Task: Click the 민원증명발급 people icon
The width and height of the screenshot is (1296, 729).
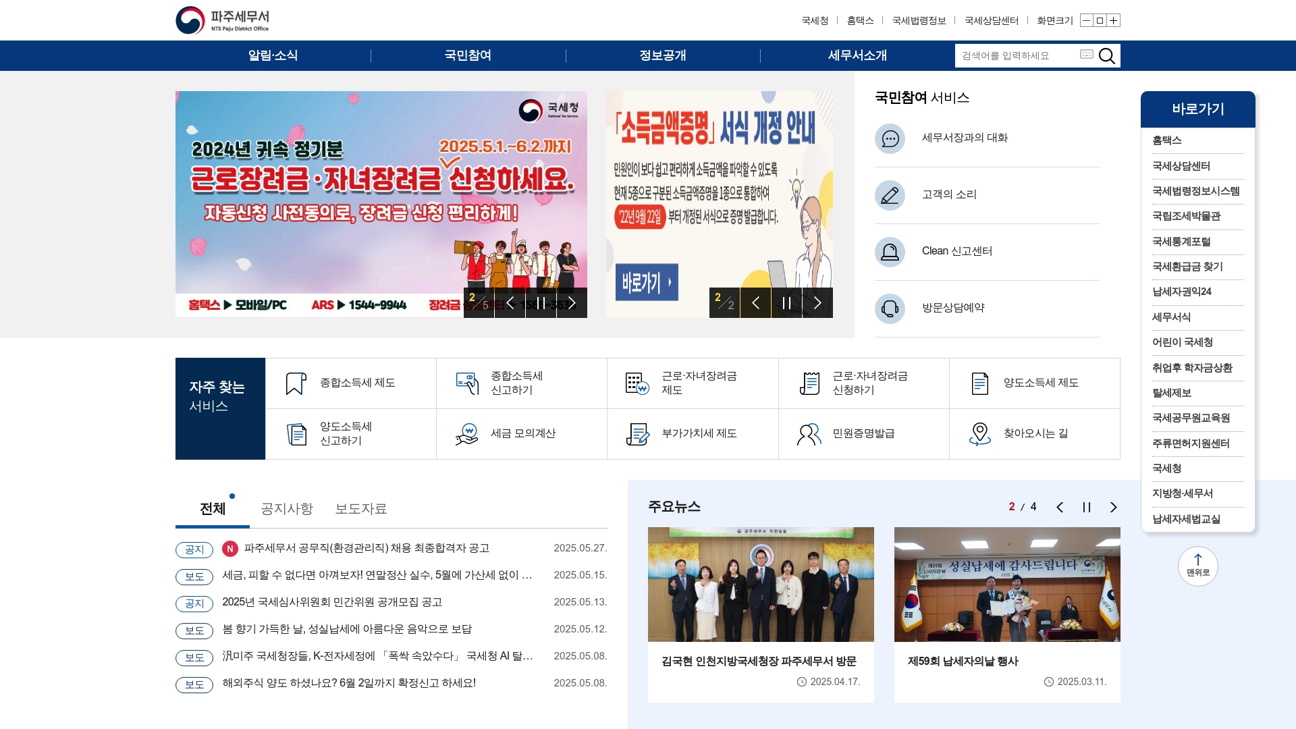Action: tap(809, 434)
